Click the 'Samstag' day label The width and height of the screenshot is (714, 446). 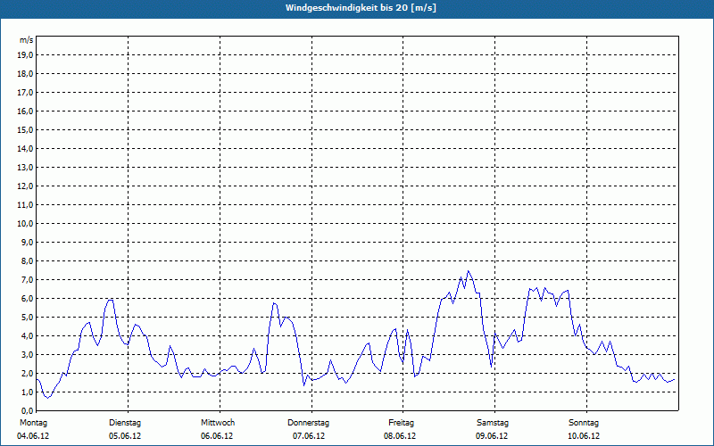pyautogui.click(x=493, y=423)
